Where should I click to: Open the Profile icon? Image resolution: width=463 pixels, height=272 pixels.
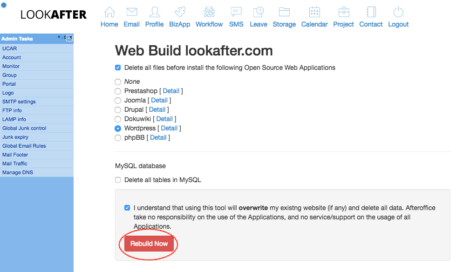tap(154, 13)
